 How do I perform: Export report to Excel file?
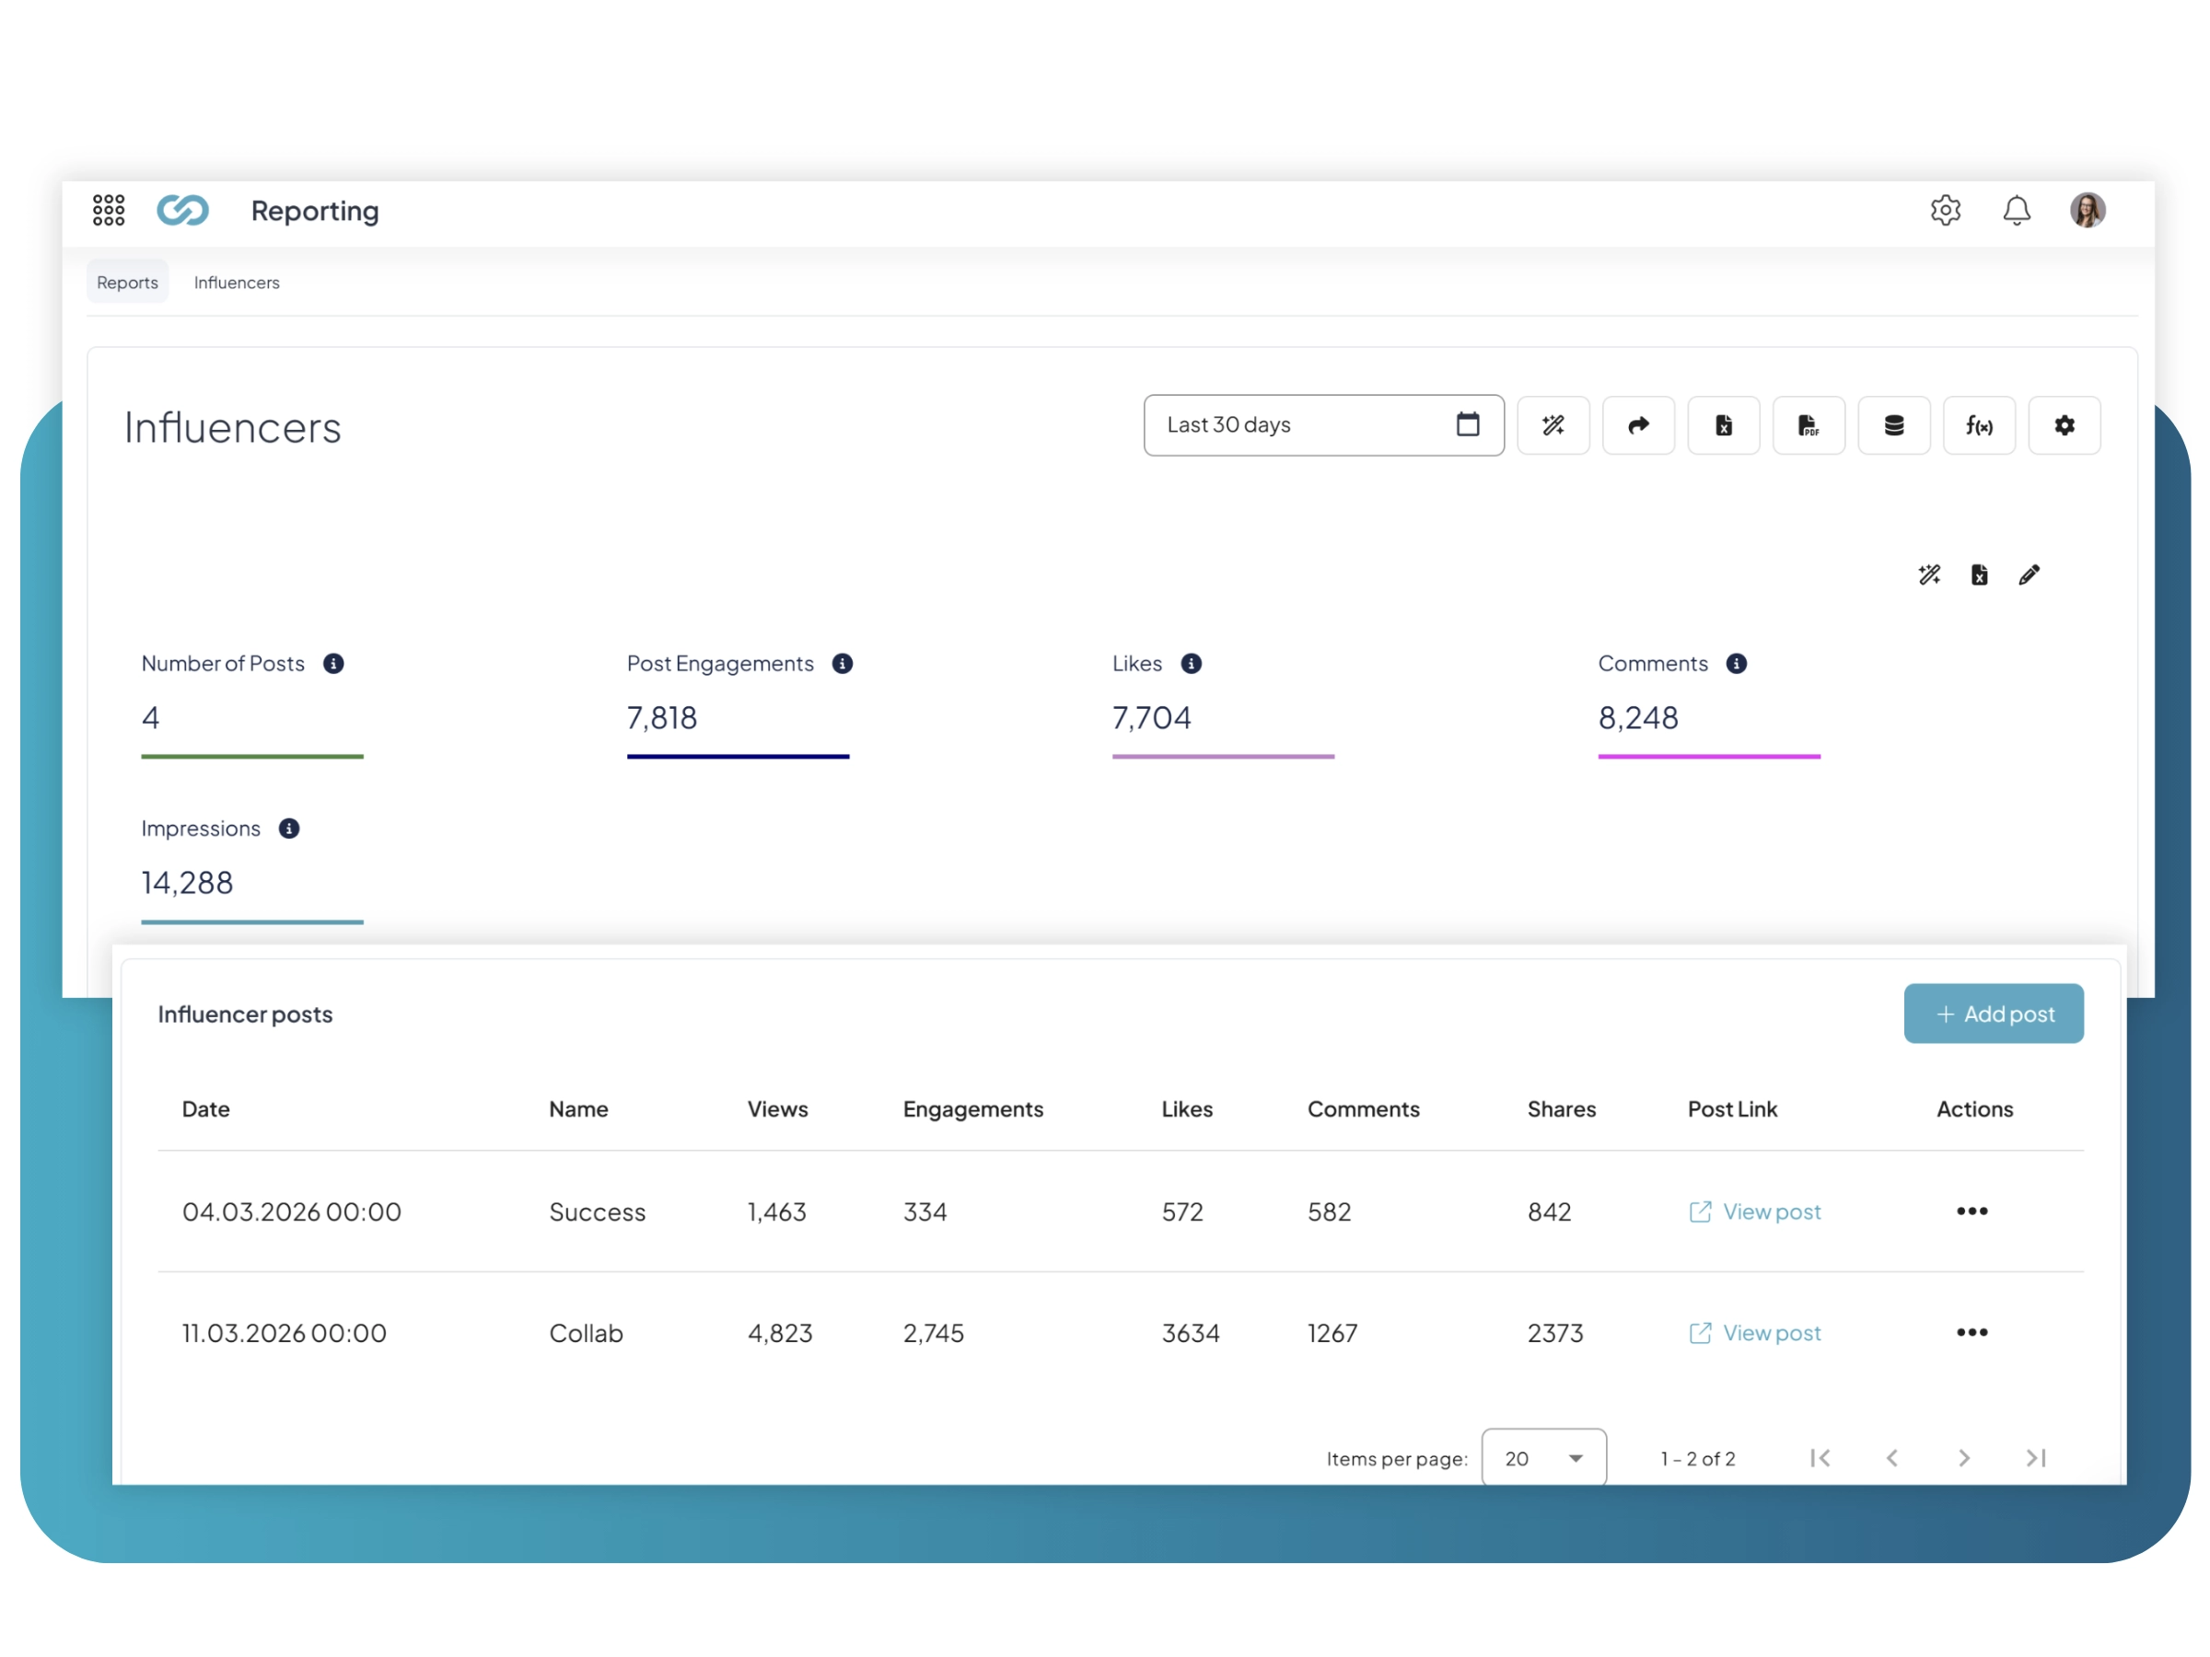(x=1723, y=425)
